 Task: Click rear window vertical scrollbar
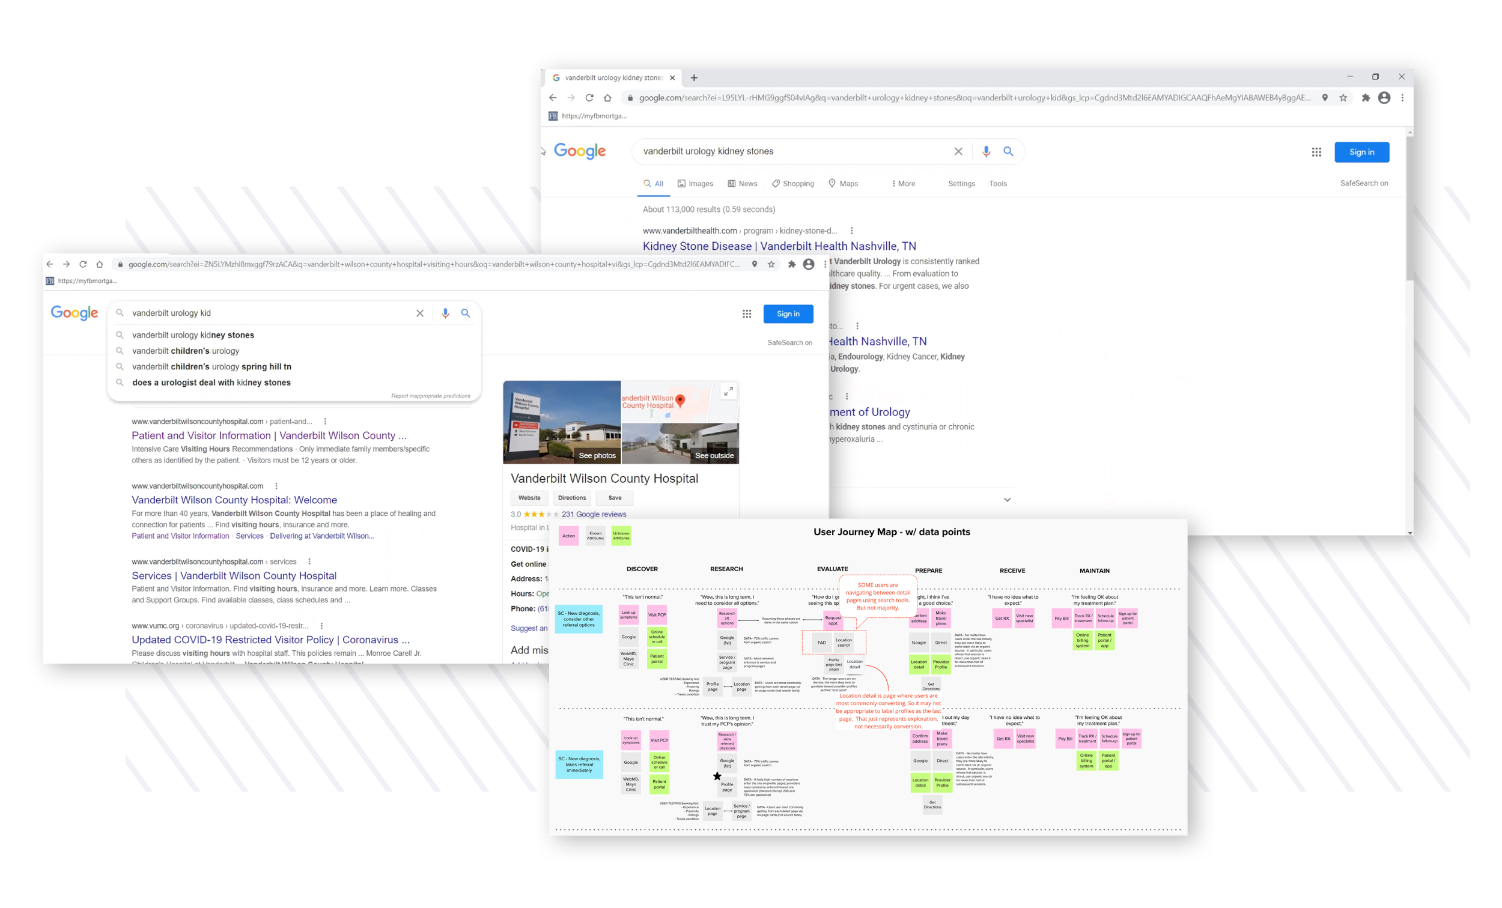(x=1409, y=207)
